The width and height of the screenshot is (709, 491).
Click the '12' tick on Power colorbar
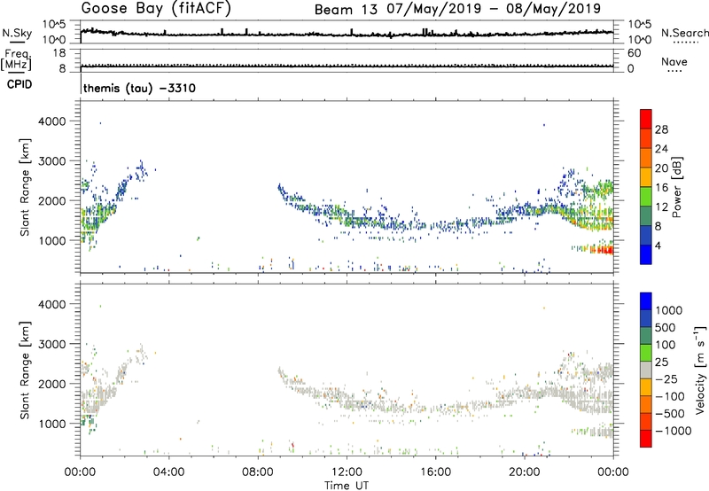(661, 207)
